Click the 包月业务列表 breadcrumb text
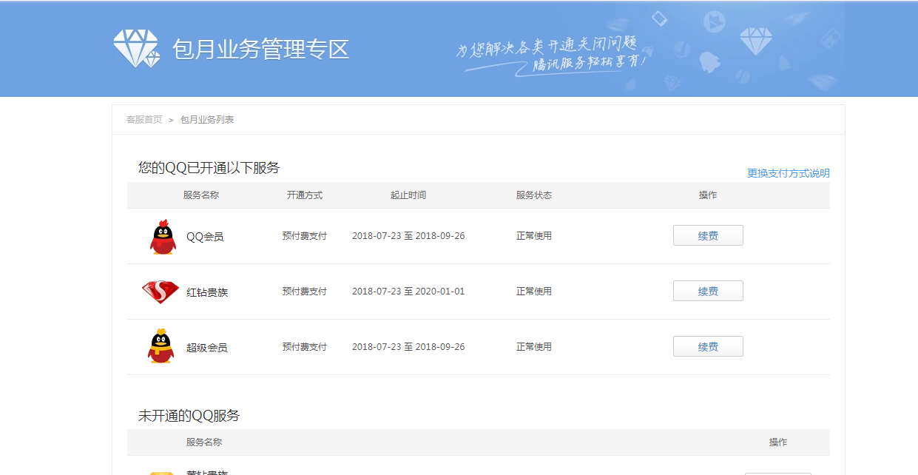The image size is (918, 475). tap(207, 120)
